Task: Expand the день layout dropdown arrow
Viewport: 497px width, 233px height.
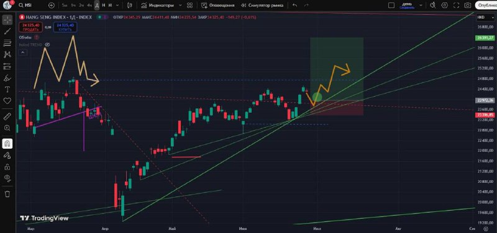Action: [421, 6]
